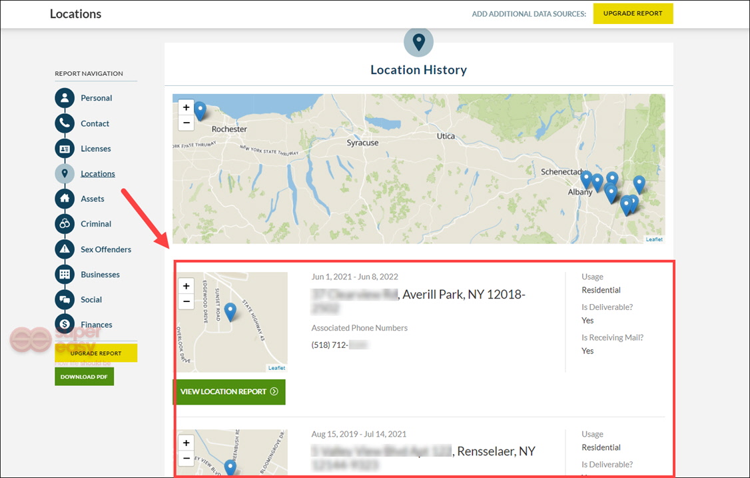Viewport: 750px width, 478px height.
Task: Zoom in on the Averill Park map
Action: coord(186,286)
